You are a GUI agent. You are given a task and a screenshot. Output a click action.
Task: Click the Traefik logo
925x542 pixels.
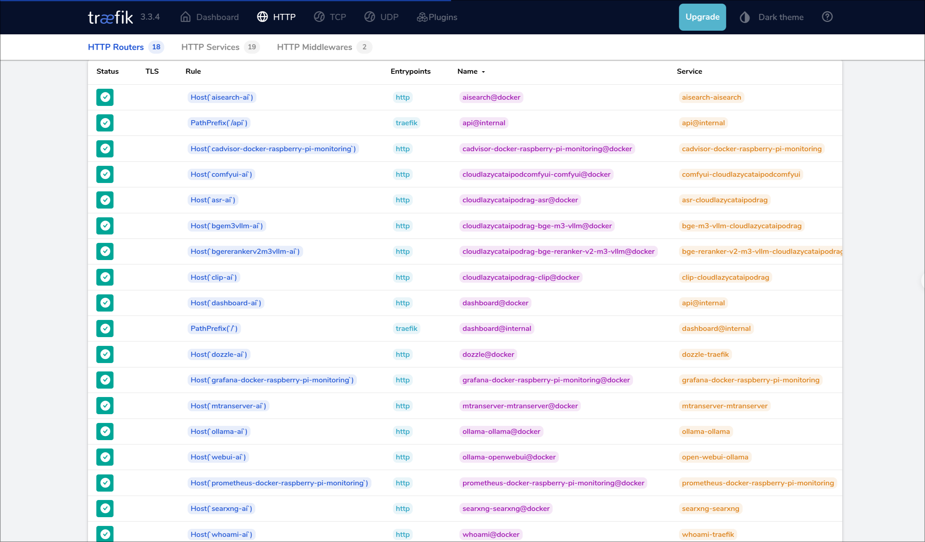coord(110,17)
